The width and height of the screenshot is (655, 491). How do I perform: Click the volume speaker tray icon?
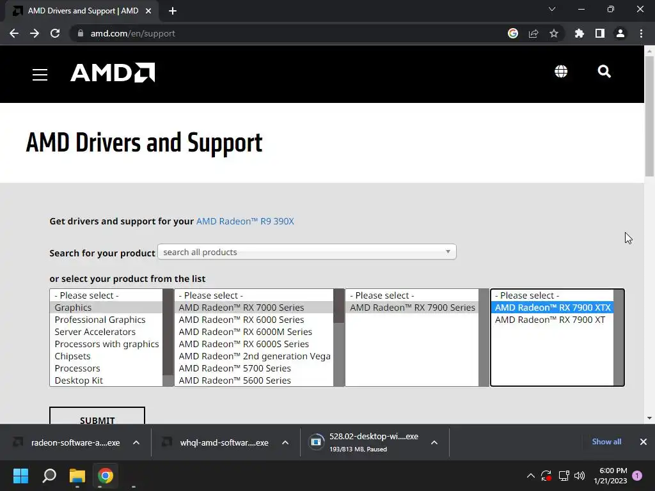(580, 476)
